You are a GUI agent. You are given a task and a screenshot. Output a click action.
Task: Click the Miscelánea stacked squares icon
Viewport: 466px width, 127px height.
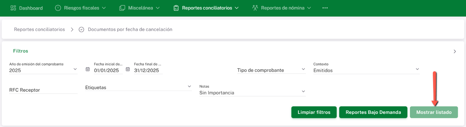[x=122, y=8]
